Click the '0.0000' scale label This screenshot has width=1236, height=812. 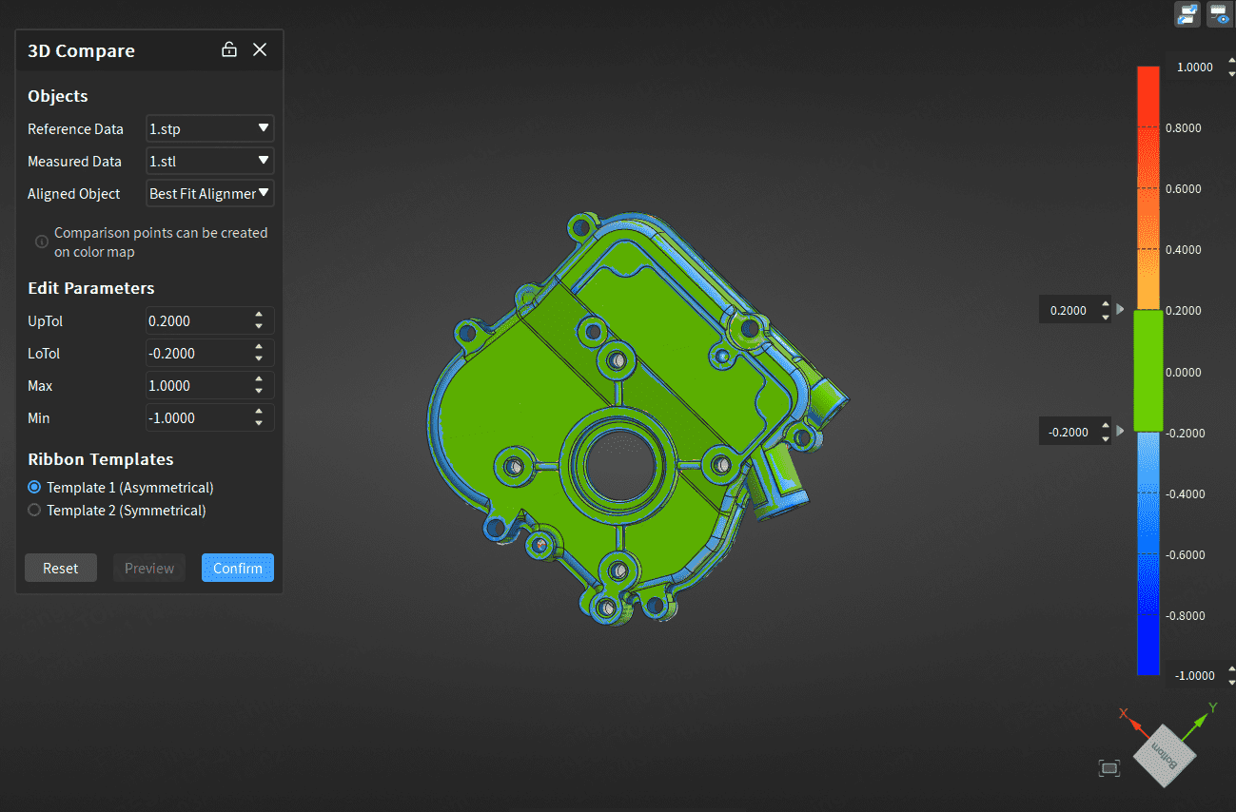pyautogui.click(x=1184, y=372)
